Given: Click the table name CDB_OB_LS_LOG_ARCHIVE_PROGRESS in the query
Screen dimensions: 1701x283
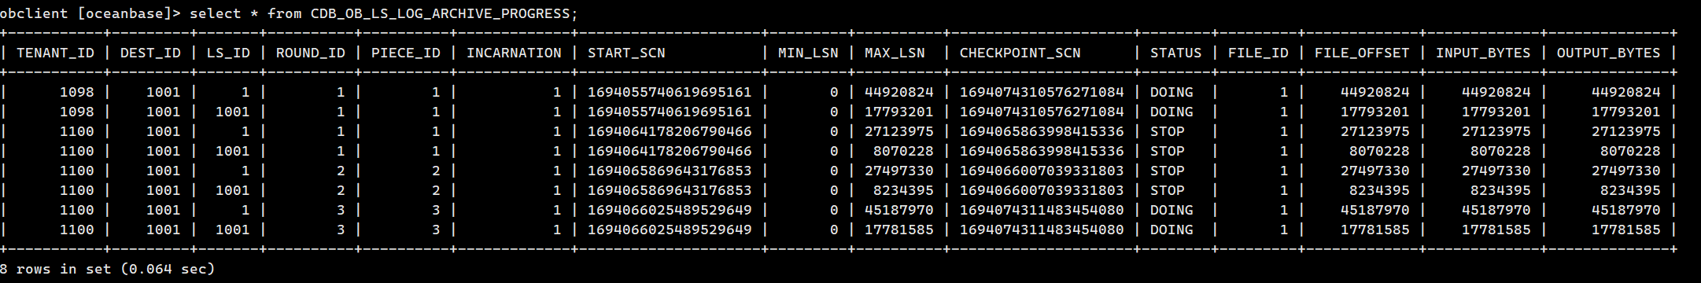Looking at the screenshot, I should pyautogui.click(x=441, y=14).
